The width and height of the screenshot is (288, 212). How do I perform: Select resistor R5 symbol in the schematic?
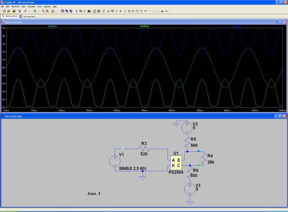(x=187, y=142)
